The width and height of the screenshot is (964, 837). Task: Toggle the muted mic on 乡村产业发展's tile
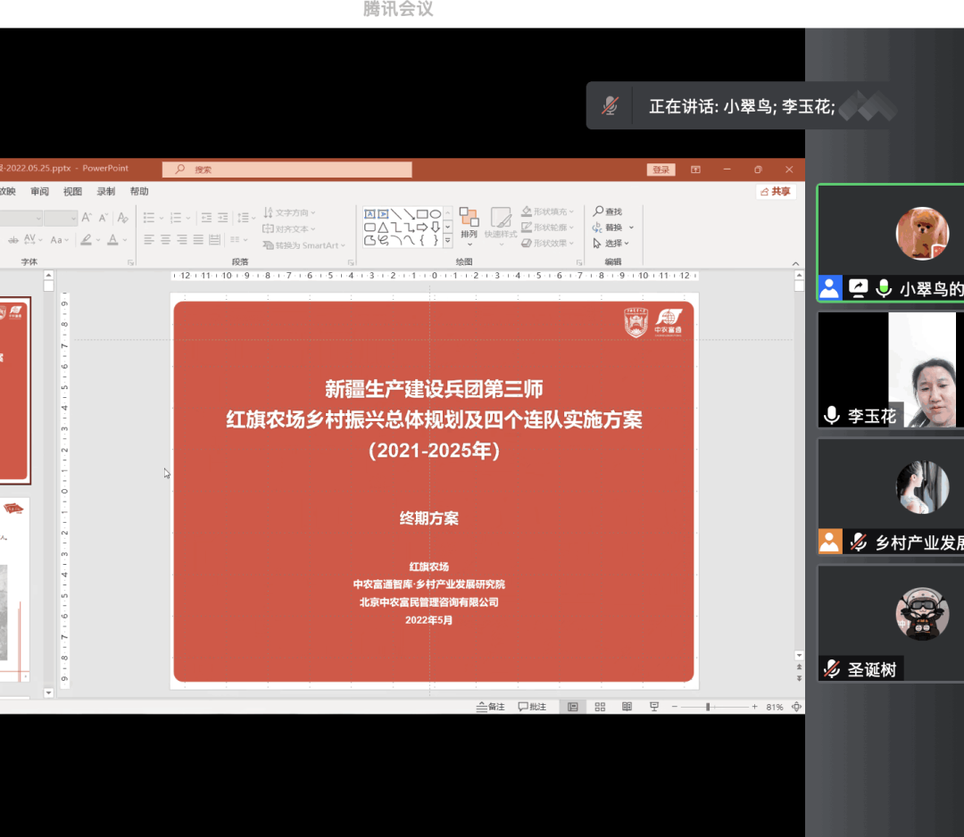click(x=859, y=542)
